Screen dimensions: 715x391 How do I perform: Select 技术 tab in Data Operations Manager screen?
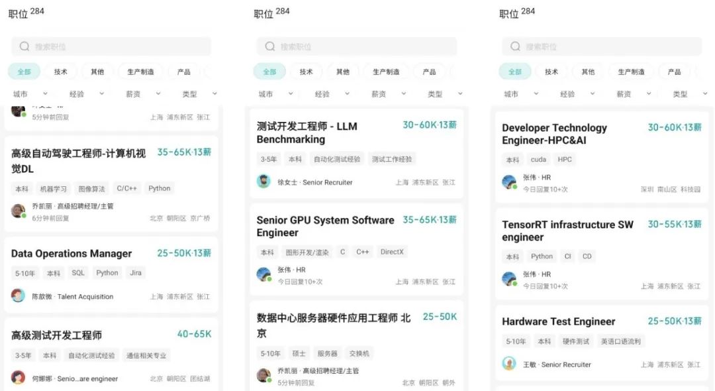click(x=61, y=72)
